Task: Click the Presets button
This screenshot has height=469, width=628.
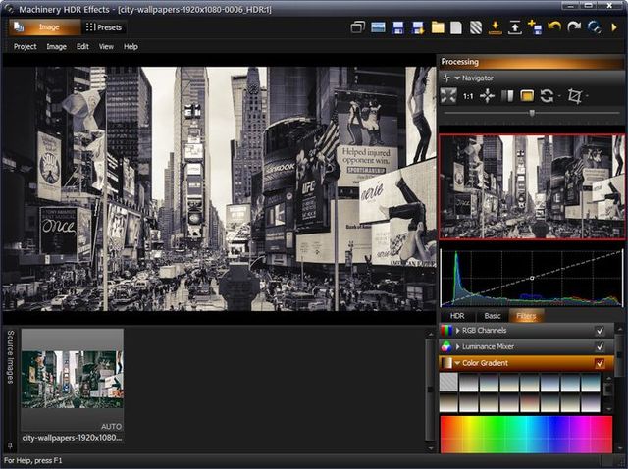Action: pyautogui.click(x=104, y=27)
